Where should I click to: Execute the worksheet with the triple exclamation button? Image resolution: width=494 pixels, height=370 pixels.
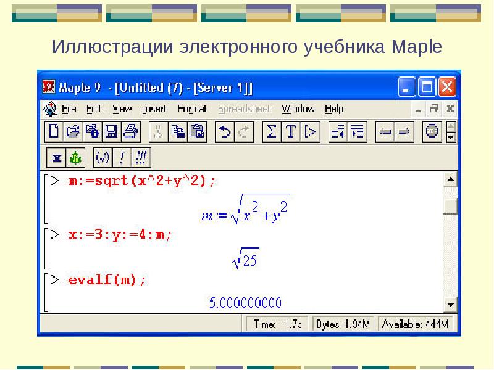click(141, 158)
